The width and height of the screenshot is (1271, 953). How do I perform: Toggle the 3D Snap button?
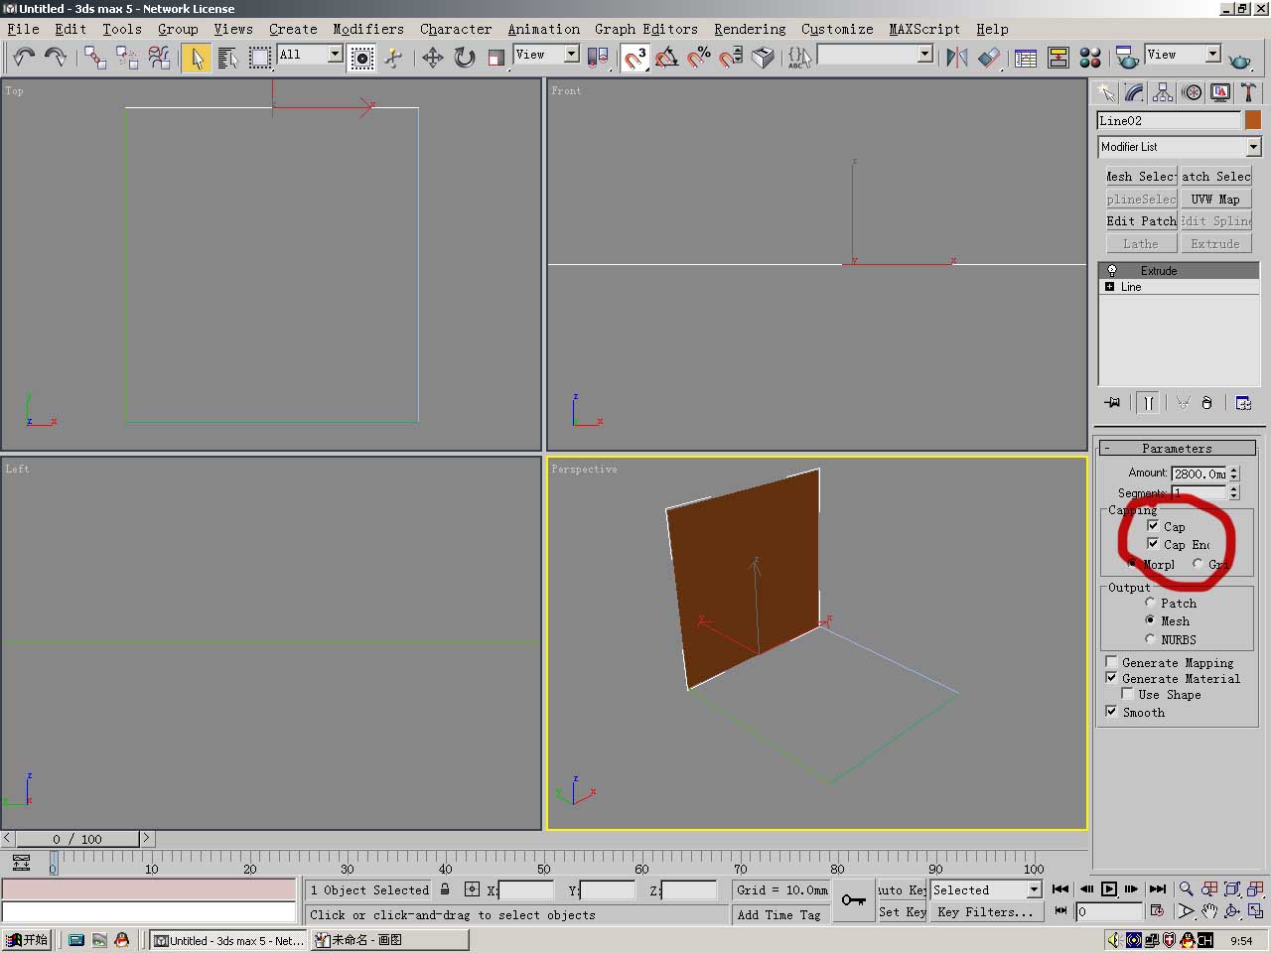click(x=635, y=58)
